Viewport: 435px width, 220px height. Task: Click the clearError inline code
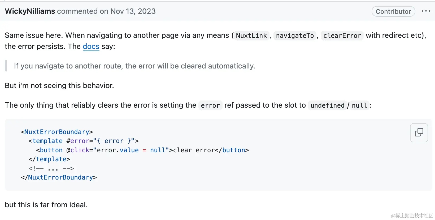(342, 35)
